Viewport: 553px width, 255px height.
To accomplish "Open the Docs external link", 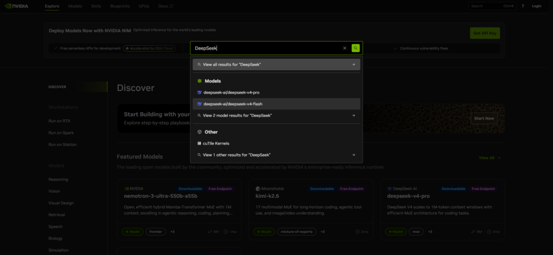I will (x=165, y=6).
